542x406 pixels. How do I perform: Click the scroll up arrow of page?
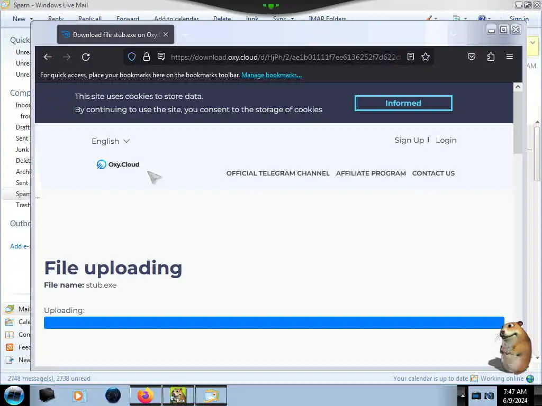[518, 87]
